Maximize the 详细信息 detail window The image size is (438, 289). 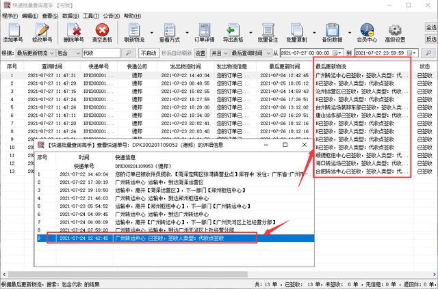[285, 145]
